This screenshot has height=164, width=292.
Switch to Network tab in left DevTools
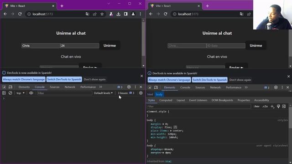click(x=70, y=87)
